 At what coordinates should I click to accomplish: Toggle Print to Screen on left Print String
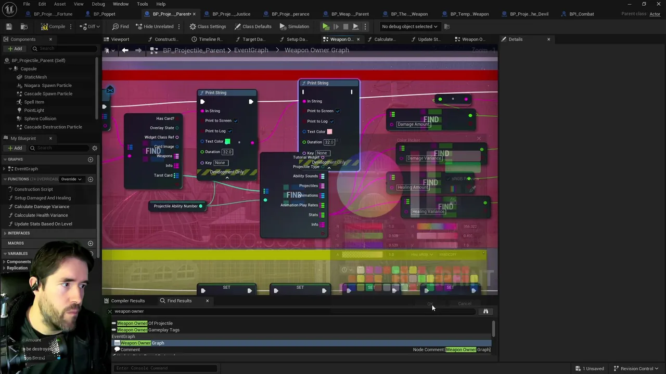tap(236, 121)
